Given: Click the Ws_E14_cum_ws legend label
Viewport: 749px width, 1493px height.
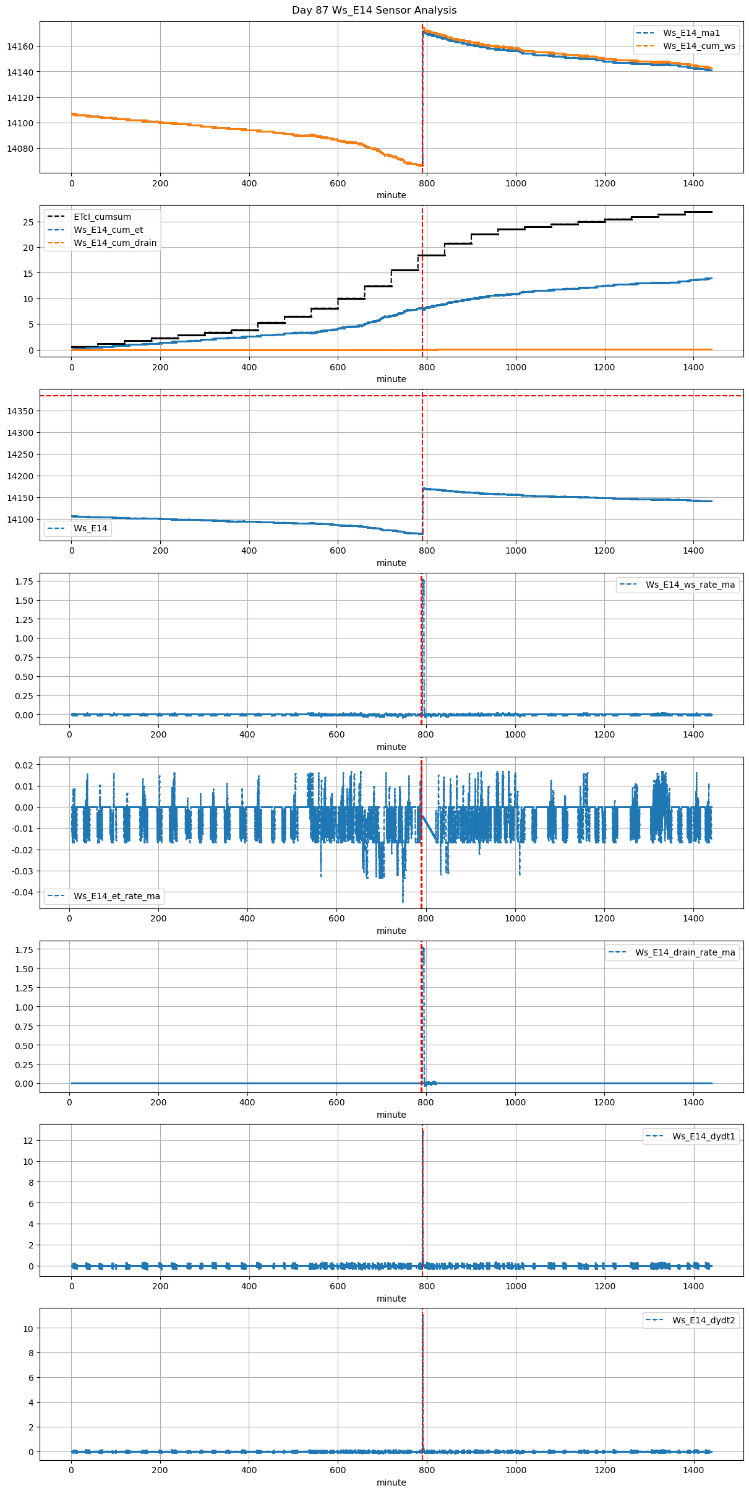Looking at the screenshot, I should (x=699, y=46).
